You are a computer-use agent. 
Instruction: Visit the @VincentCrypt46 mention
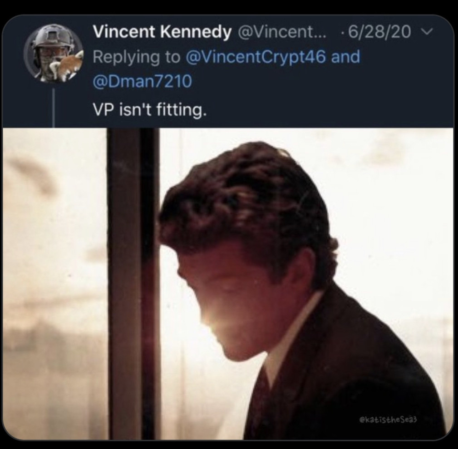tap(256, 57)
